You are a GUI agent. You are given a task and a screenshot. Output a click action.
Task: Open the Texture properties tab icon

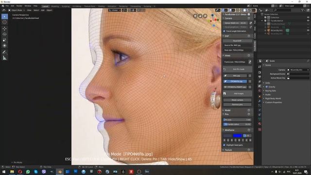259,130
